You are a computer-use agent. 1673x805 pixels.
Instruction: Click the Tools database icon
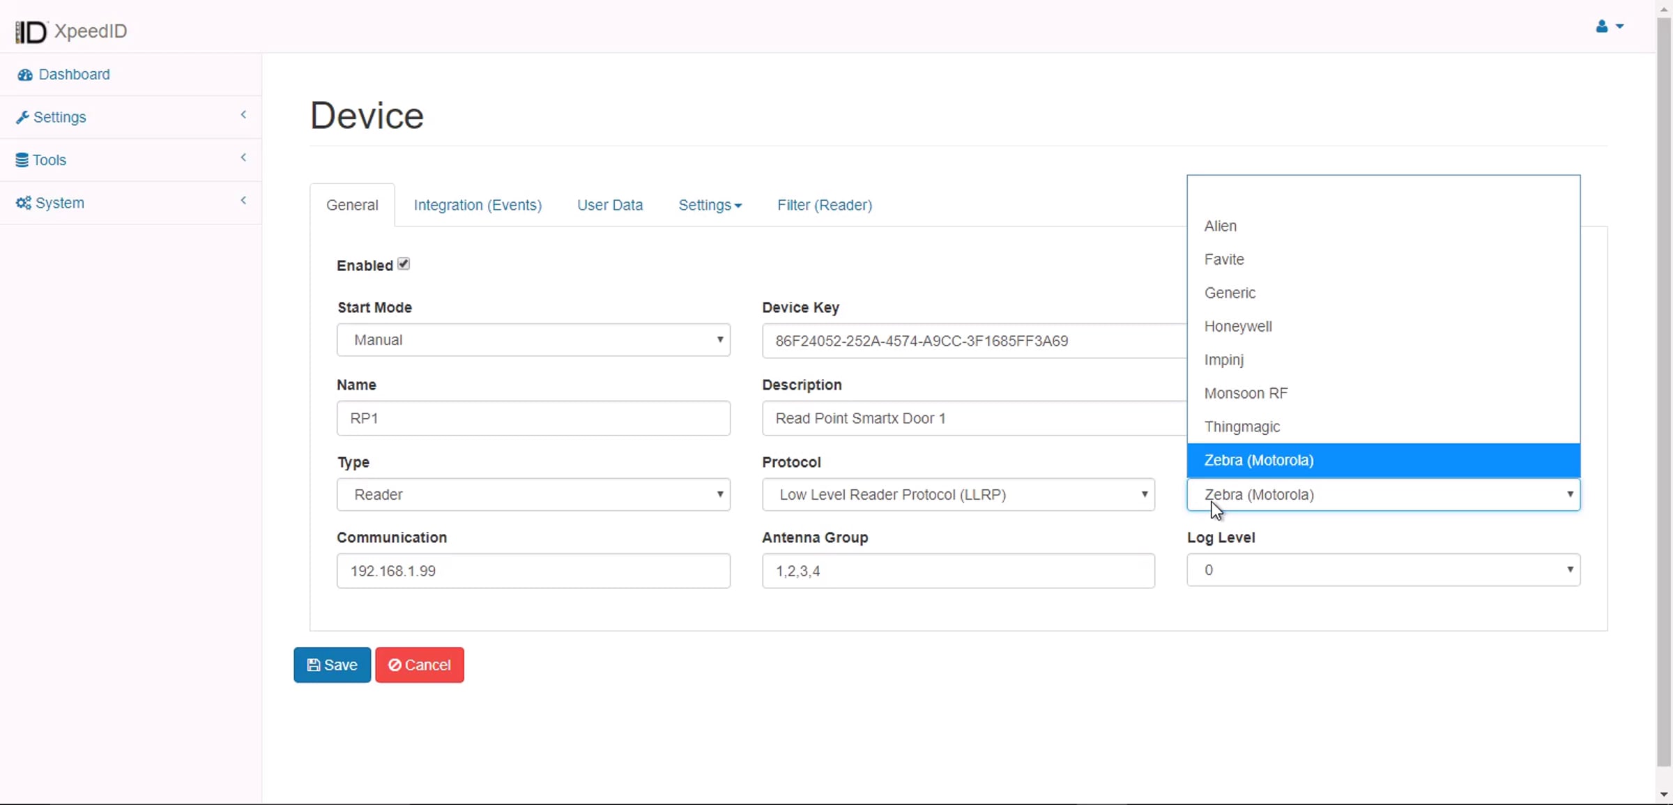pyautogui.click(x=22, y=160)
